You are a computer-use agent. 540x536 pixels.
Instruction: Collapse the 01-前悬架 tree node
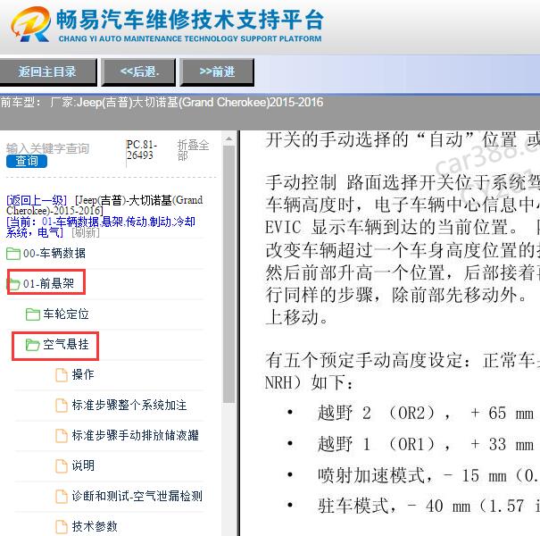pyautogui.click(x=48, y=283)
